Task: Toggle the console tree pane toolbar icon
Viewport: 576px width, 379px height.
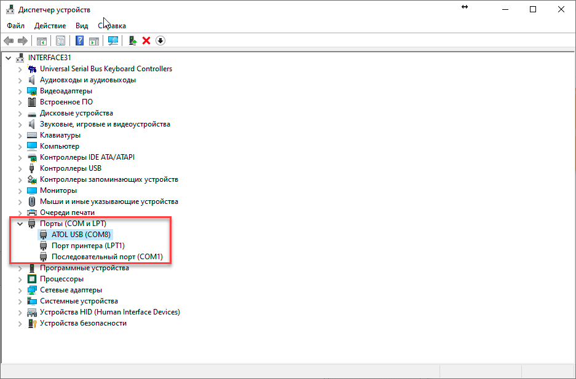Action: pos(42,41)
